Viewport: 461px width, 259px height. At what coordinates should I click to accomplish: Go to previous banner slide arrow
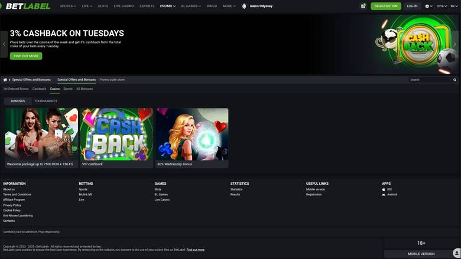pos(4,44)
